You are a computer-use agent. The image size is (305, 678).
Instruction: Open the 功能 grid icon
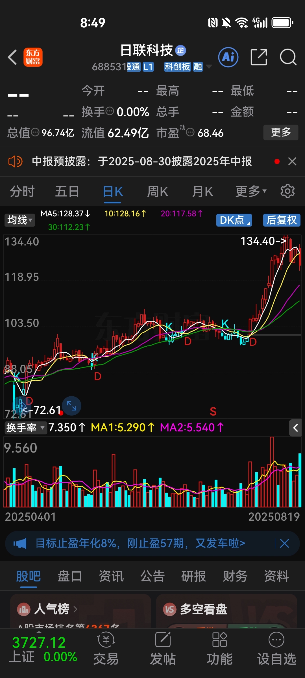(220, 640)
